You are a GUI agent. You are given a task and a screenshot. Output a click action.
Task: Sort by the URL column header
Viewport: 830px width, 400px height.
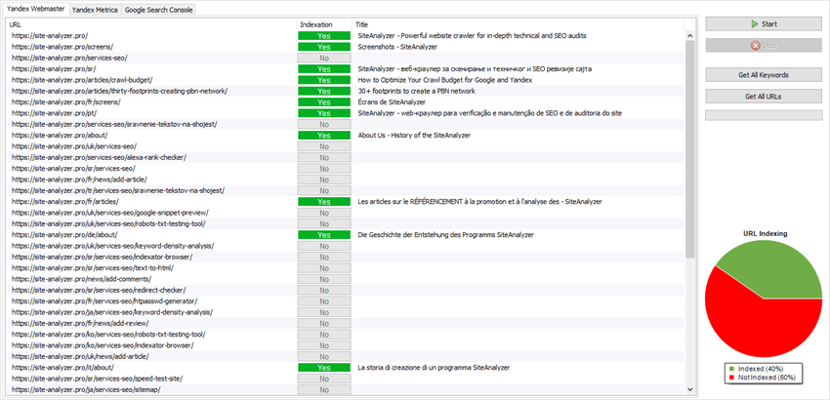click(x=151, y=24)
